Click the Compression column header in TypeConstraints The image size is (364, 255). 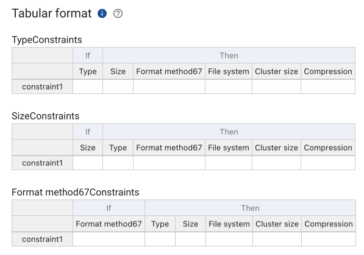(x=328, y=71)
